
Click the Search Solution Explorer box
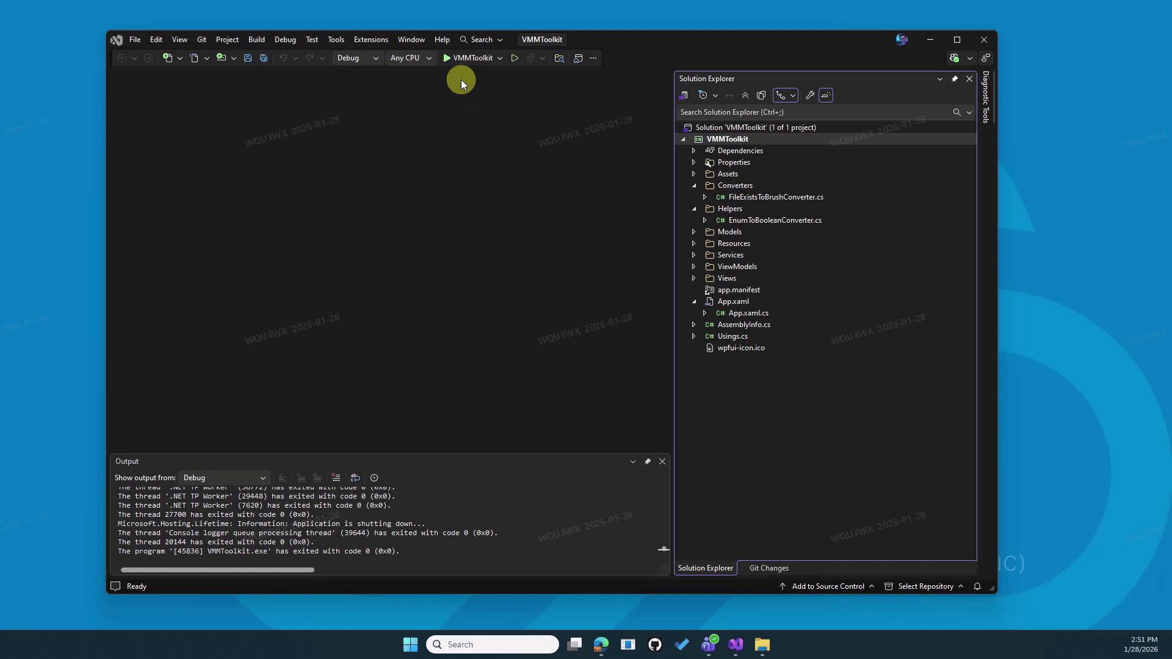tap(794, 112)
